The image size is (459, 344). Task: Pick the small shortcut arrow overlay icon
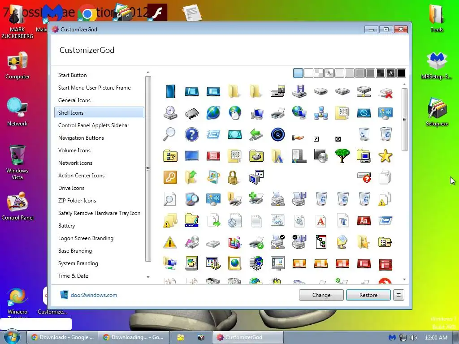pyautogui.click(x=316, y=139)
